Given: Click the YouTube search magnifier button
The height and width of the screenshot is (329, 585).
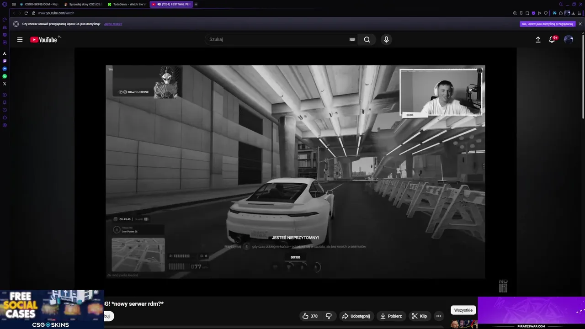Looking at the screenshot, I should 367,39.
